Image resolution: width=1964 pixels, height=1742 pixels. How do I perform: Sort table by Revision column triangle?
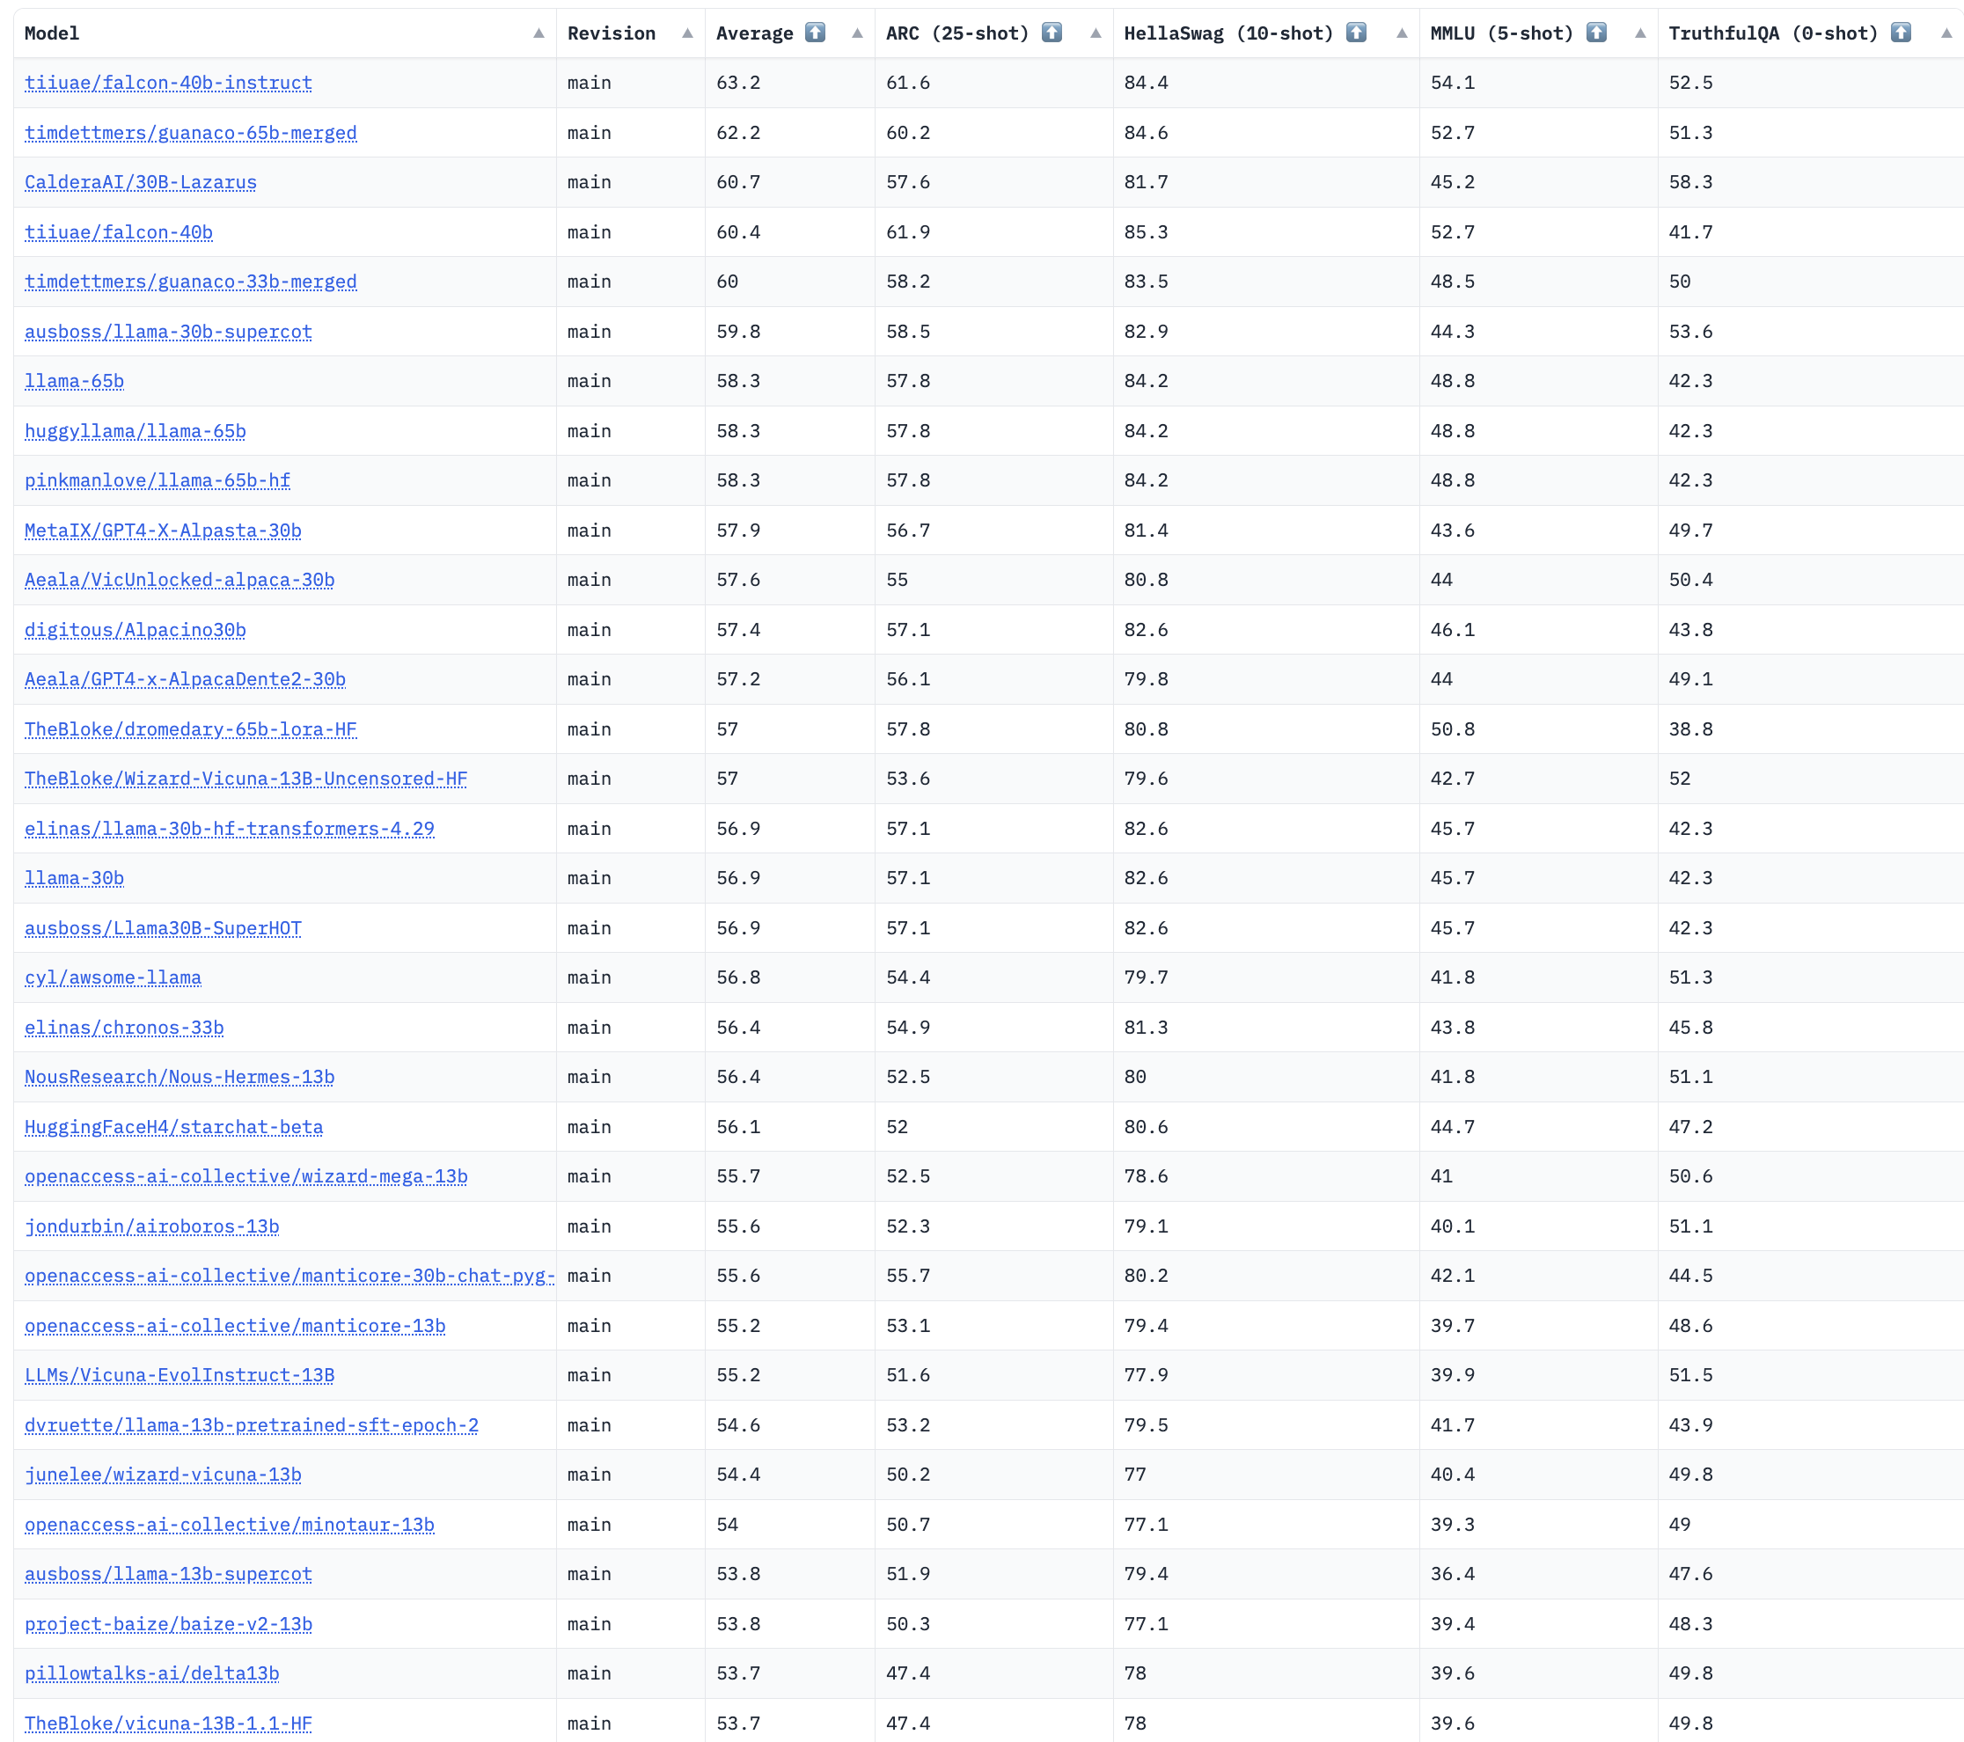click(x=688, y=33)
